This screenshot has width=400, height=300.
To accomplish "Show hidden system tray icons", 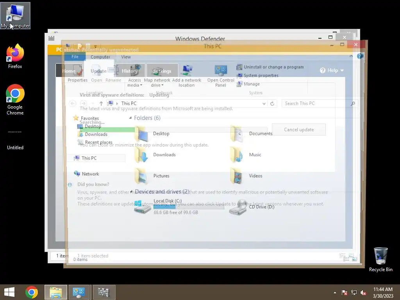I will tap(335, 293).
